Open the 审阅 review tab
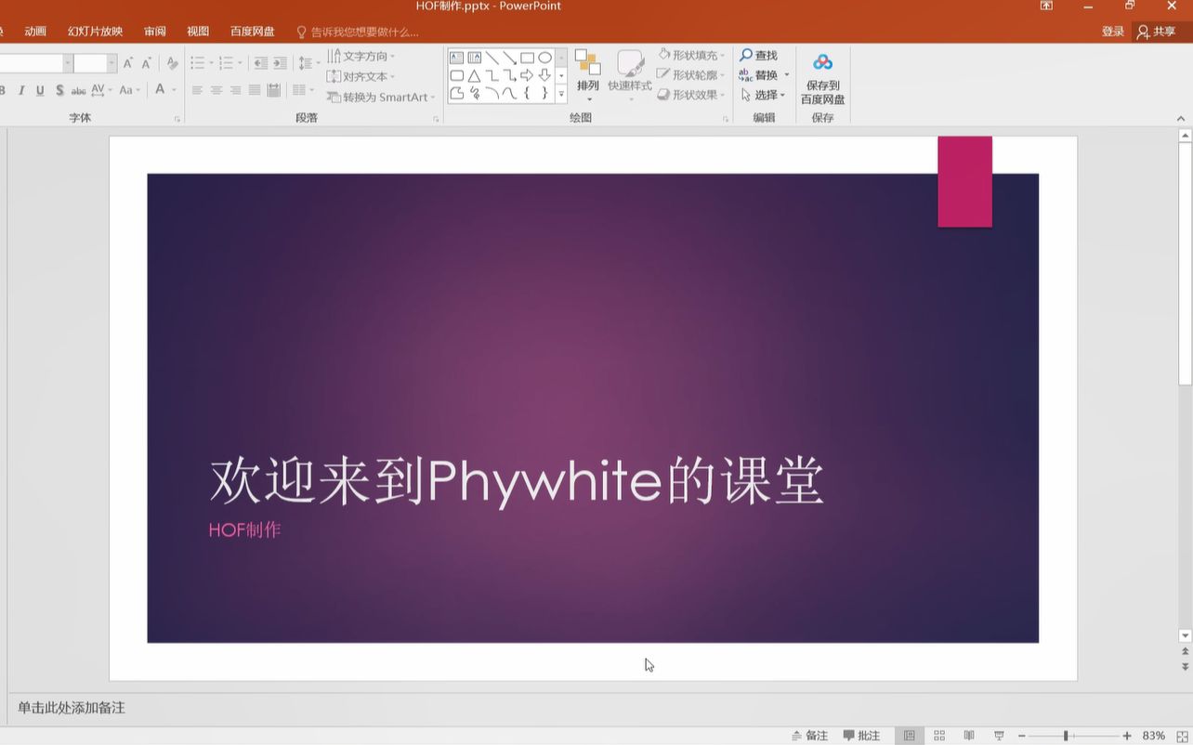1193x745 pixels. (155, 32)
